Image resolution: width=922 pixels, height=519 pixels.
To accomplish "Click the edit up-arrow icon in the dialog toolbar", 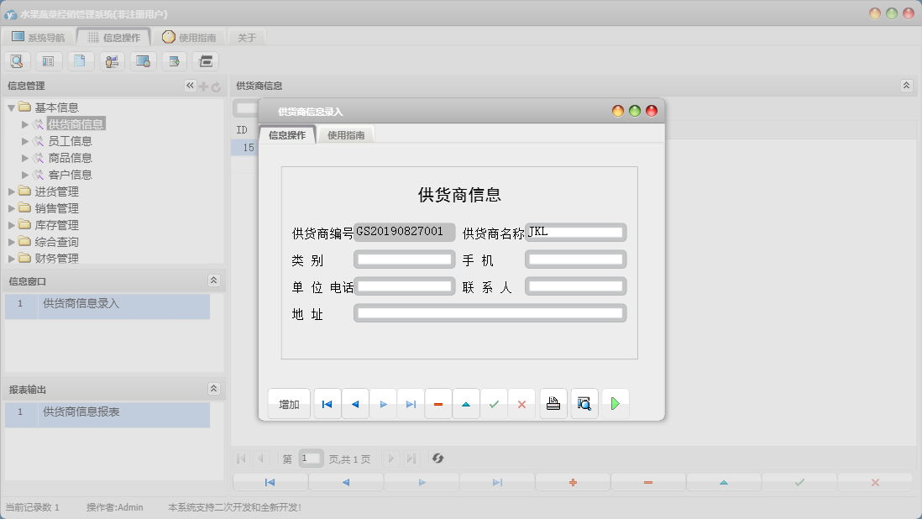I will click(x=466, y=404).
